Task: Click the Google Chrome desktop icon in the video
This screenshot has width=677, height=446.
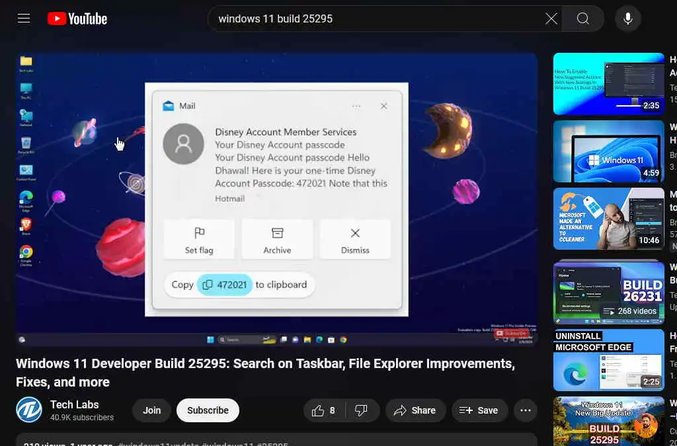Action: [26, 254]
